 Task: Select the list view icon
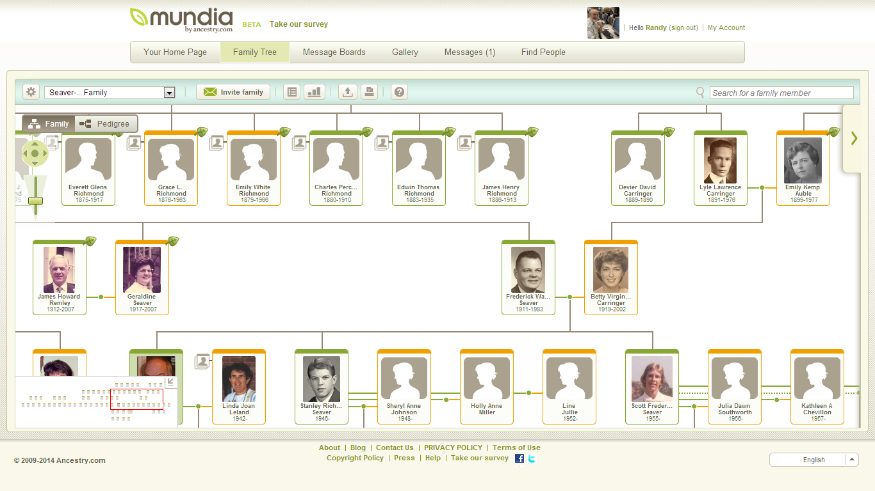pos(291,91)
